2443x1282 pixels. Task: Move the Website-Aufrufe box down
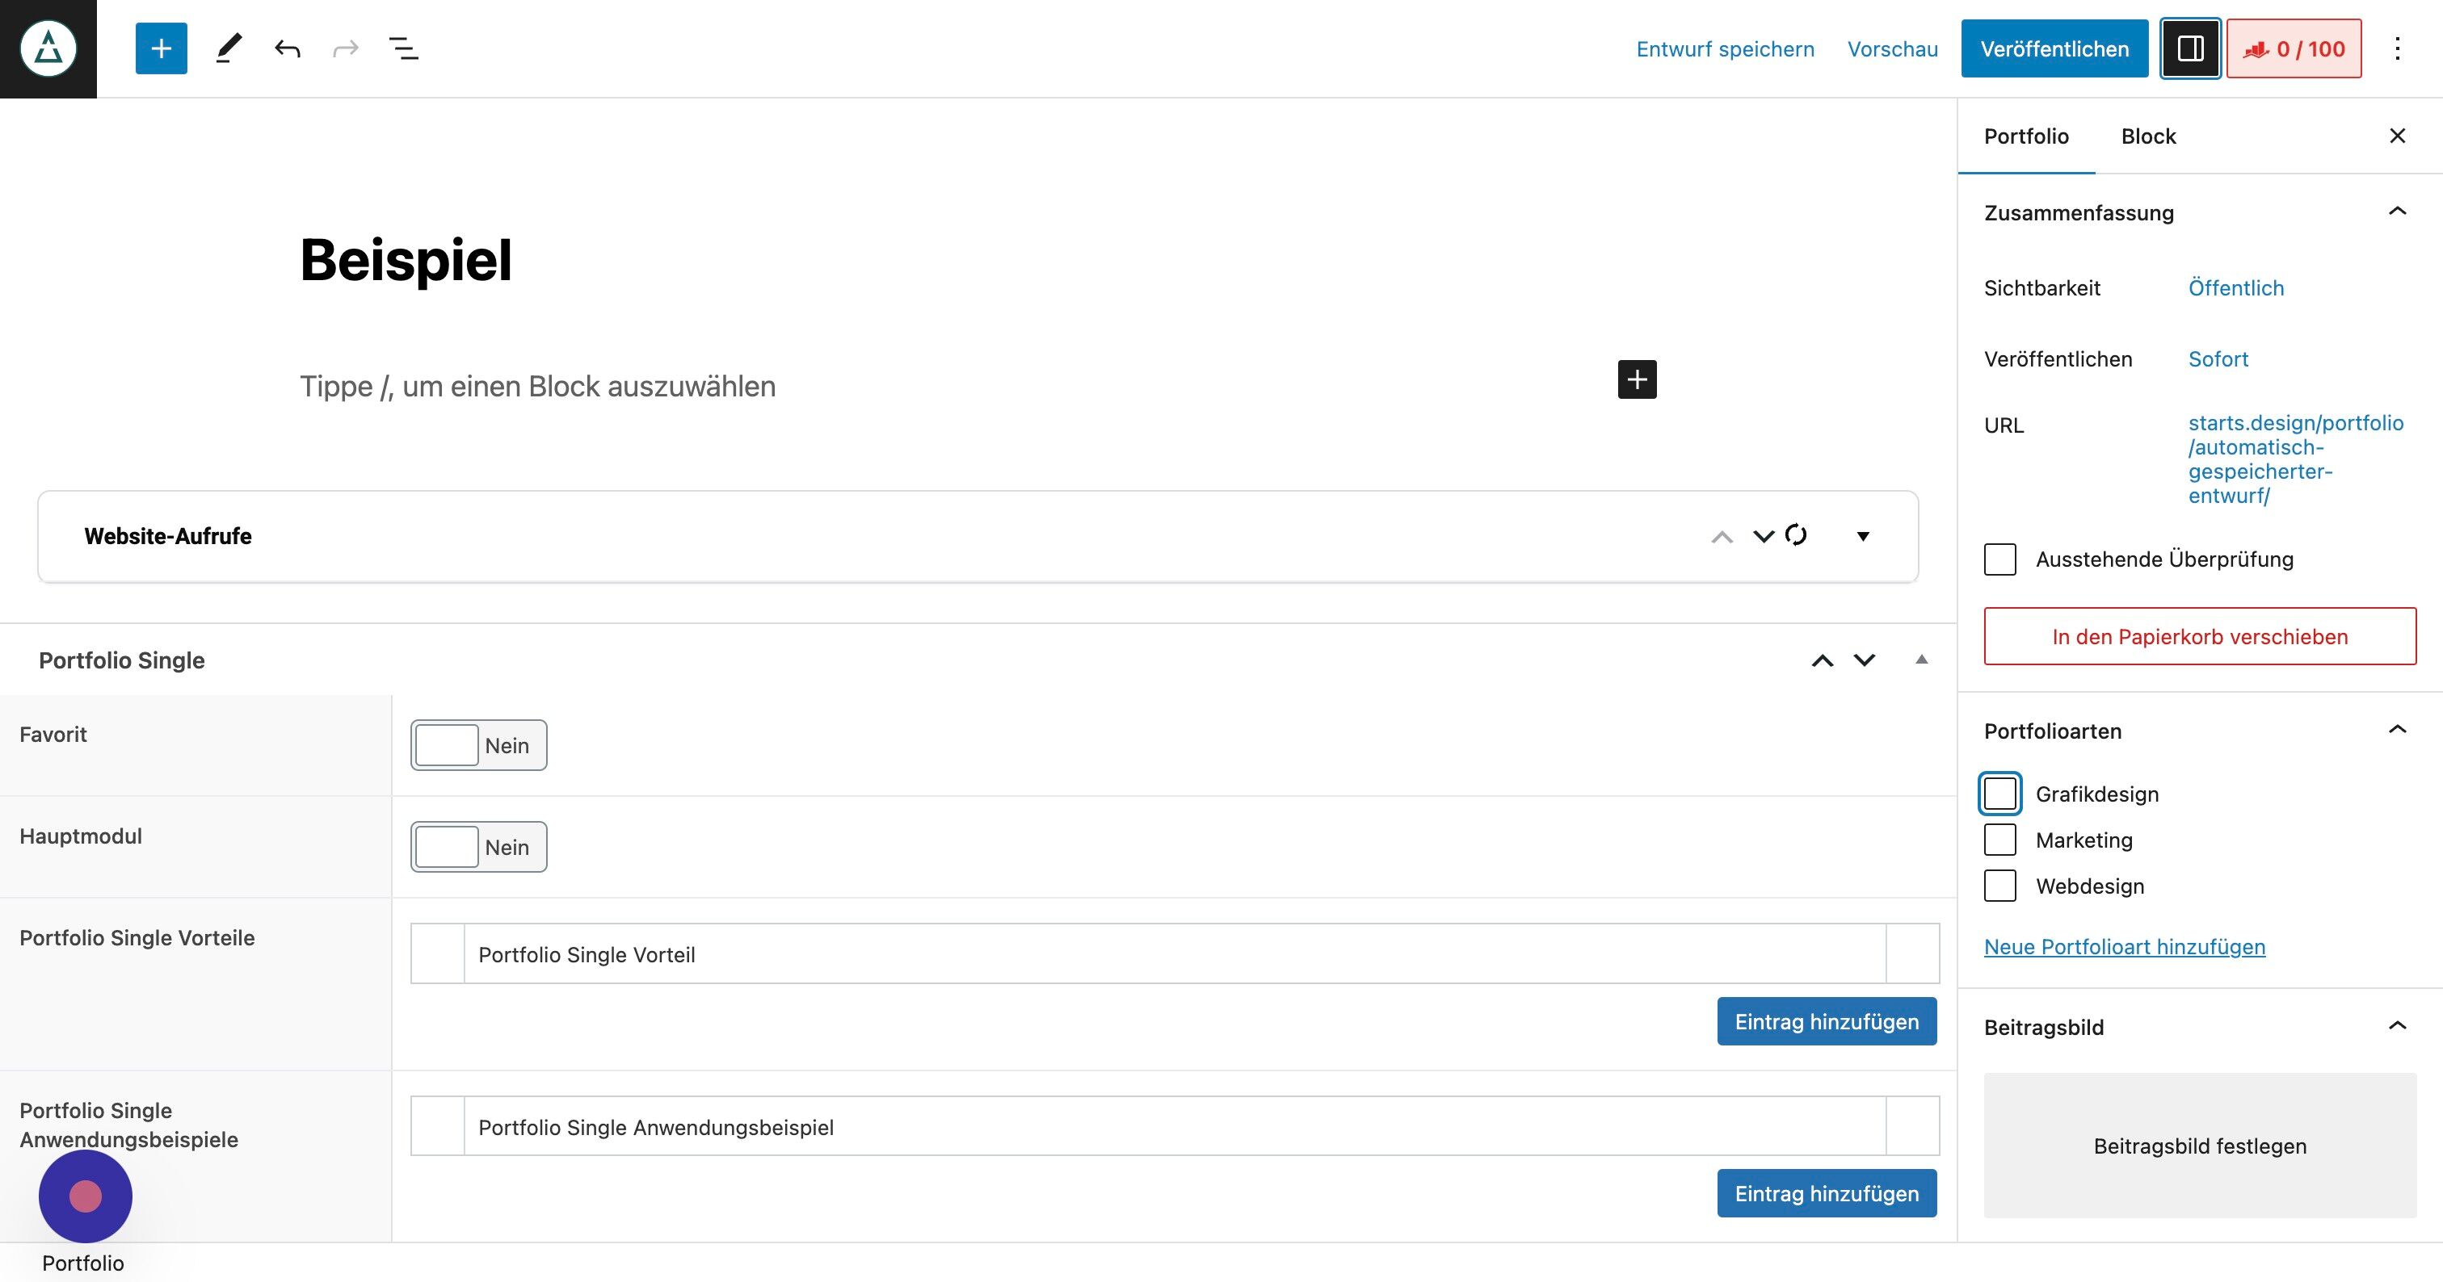pos(1763,536)
